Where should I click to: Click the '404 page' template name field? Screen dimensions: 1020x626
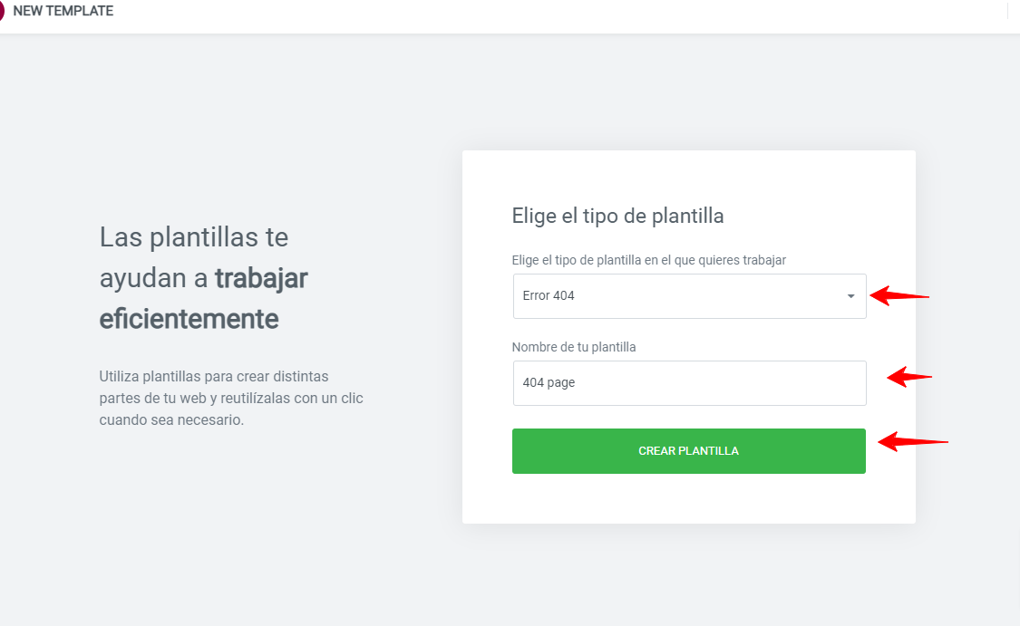click(690, 383)
